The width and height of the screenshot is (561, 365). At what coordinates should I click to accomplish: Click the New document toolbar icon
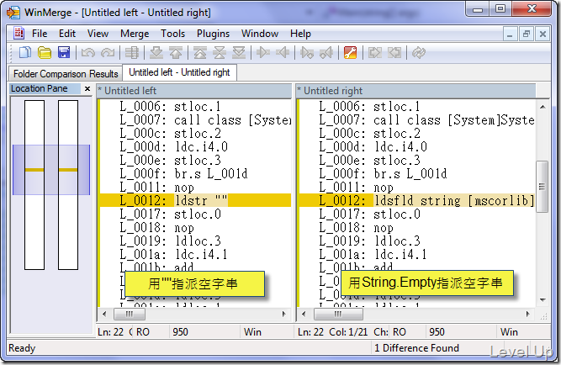pyautogui.click(x=24, y=53)
